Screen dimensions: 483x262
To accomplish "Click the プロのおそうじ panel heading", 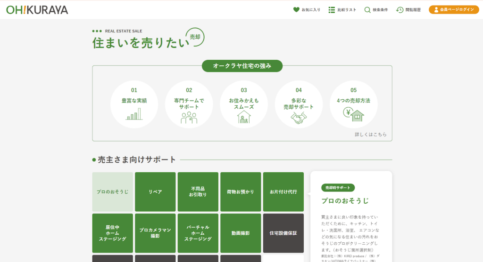I will pyautogui.click(x=345, y=201).
